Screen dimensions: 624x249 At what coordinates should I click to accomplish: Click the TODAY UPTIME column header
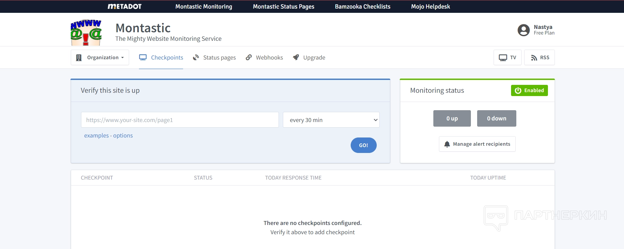488,178
